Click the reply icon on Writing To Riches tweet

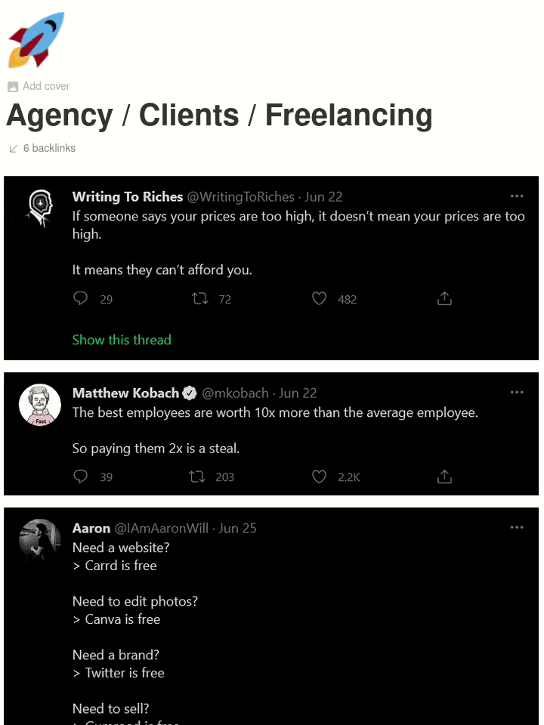(81, 298)
